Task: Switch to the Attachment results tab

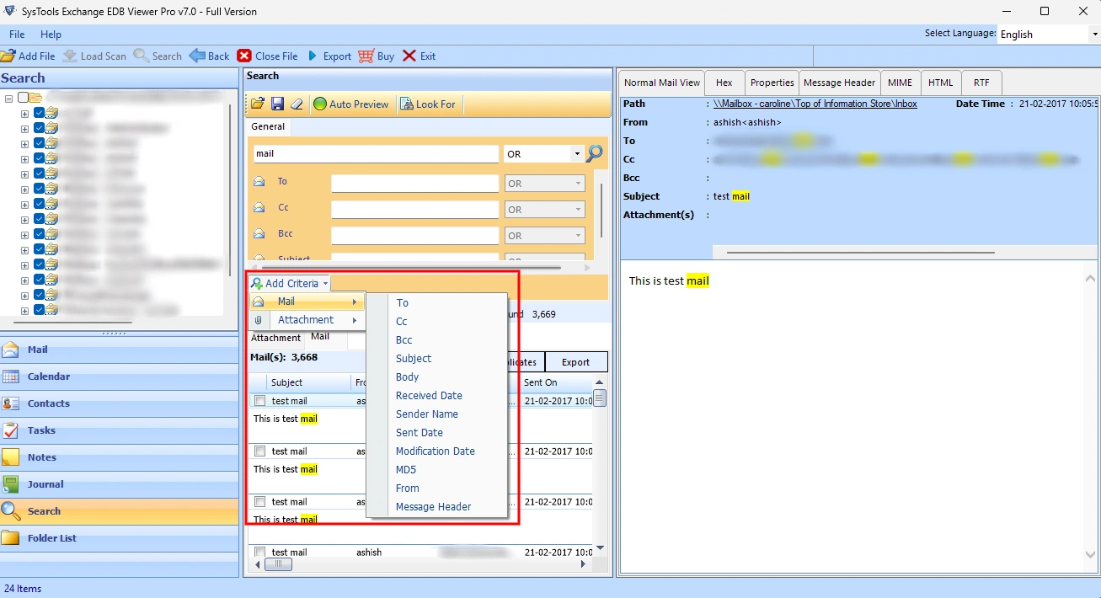Action: 275,338
